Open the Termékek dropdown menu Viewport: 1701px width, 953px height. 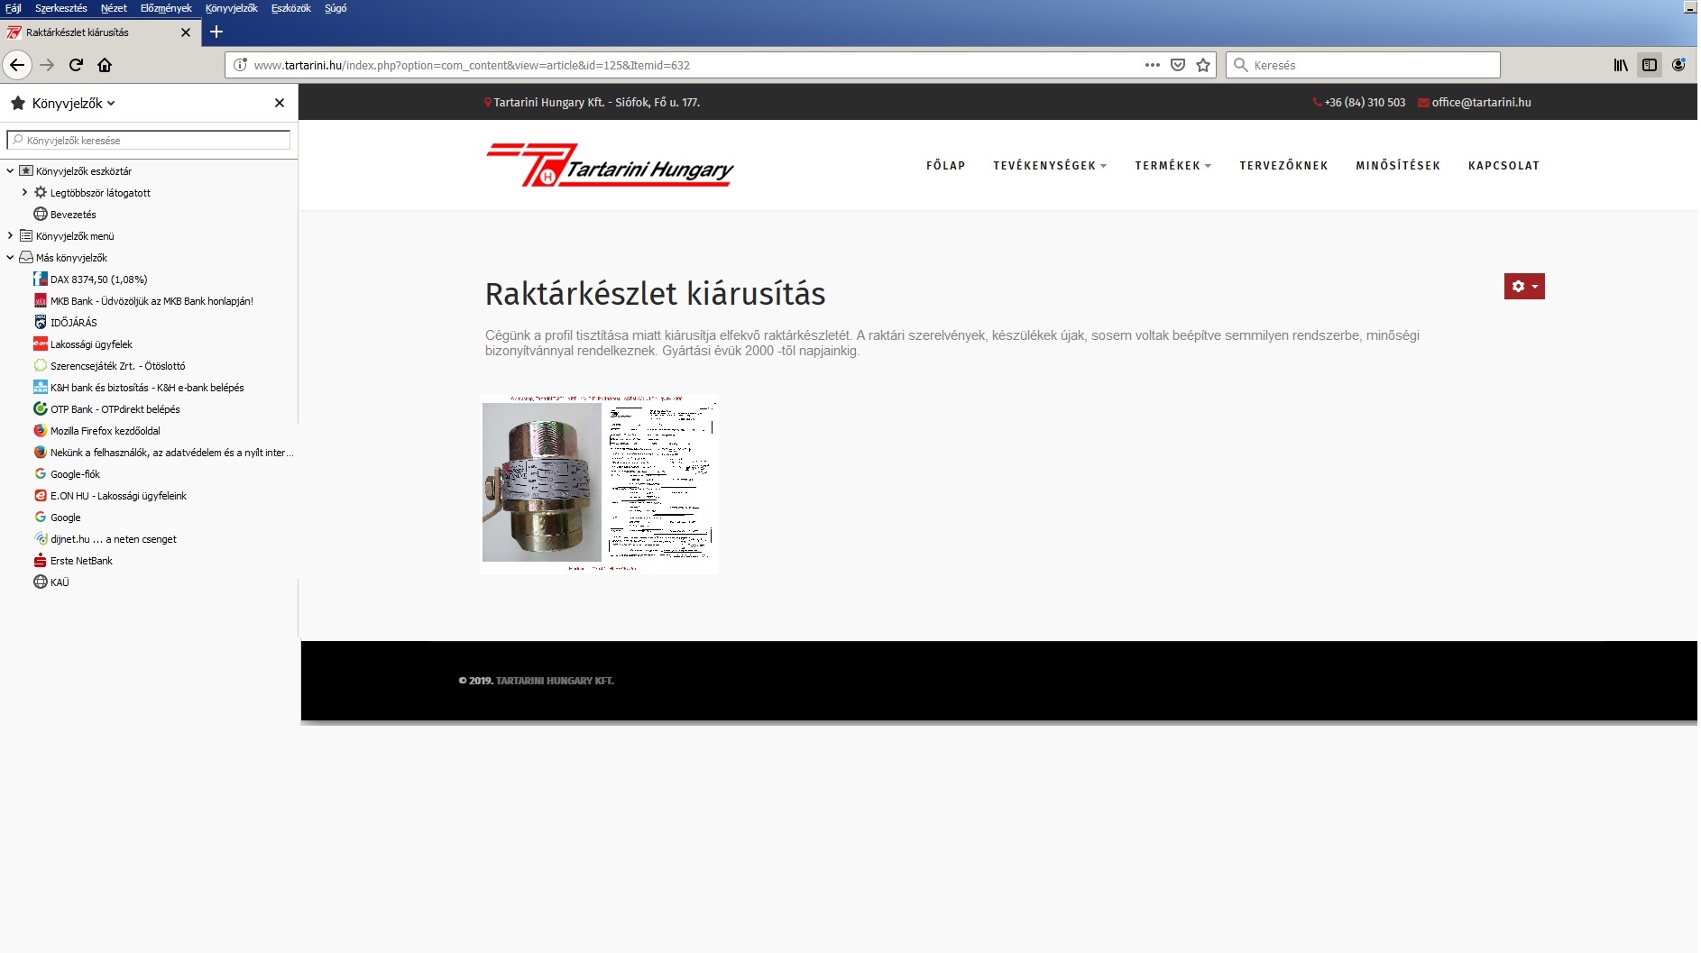[x=1172, y=166]
